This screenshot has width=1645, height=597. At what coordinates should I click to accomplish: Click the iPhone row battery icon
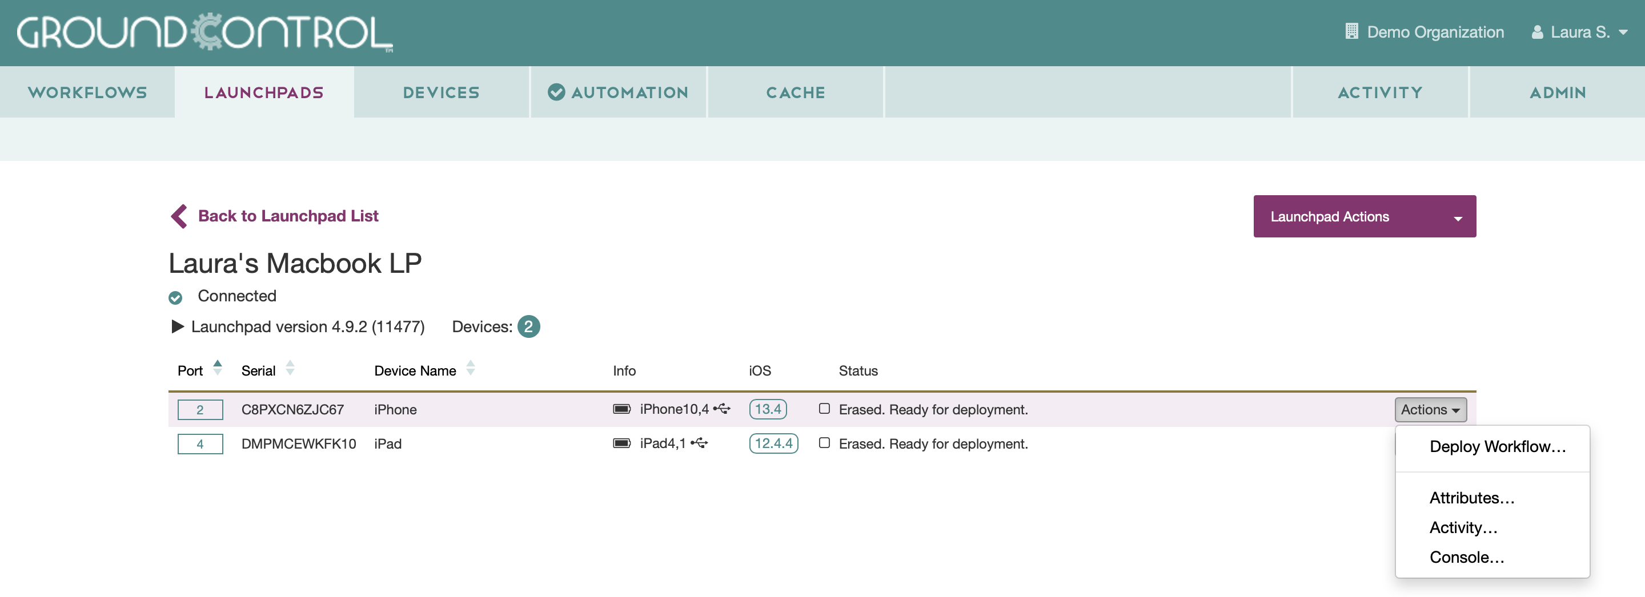(621, 409)
